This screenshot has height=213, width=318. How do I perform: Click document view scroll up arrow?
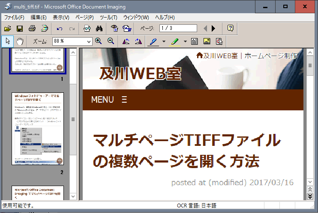click(310, 53)
